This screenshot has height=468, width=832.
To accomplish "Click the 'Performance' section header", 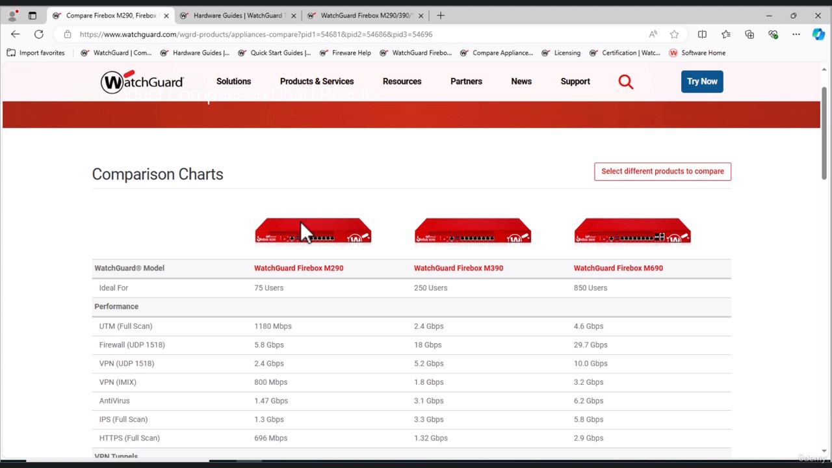I will click(116, 306).
